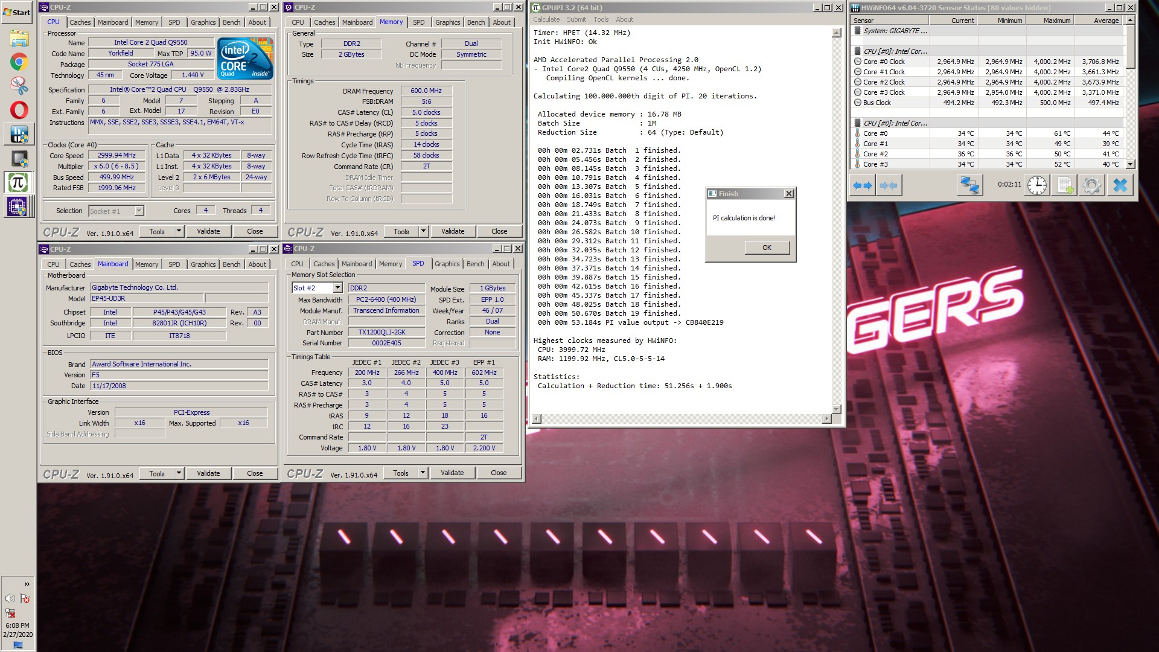Click the right arrow of GPUPI horizontal scrollbar

coord(826,418)
